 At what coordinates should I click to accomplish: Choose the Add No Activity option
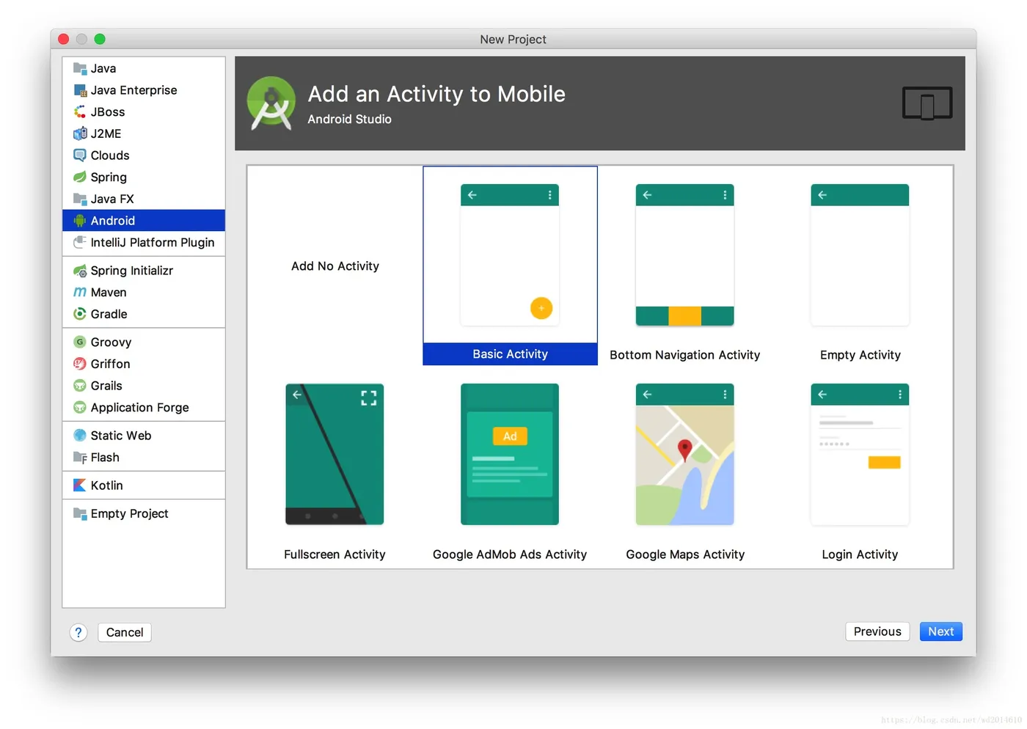pos(335,266)
